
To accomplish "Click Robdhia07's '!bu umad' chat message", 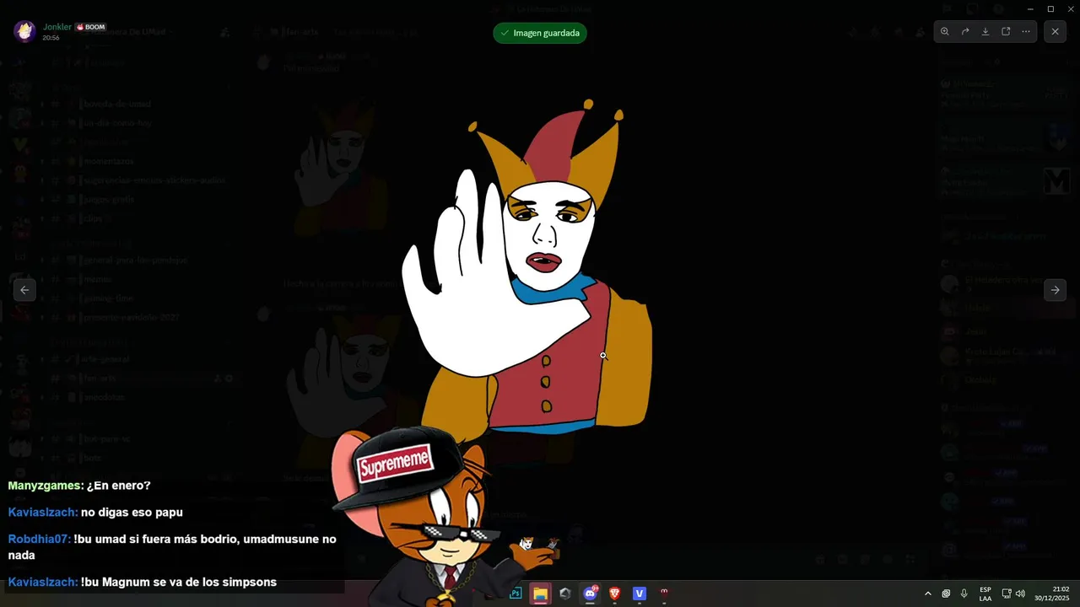I will [x=172, y=547].
